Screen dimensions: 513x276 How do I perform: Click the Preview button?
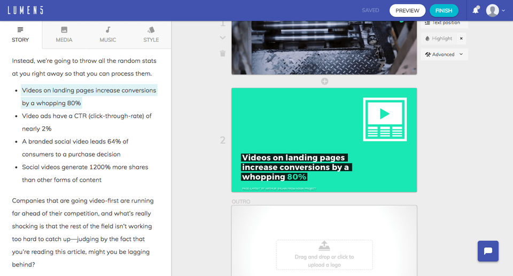click(407, 11)
